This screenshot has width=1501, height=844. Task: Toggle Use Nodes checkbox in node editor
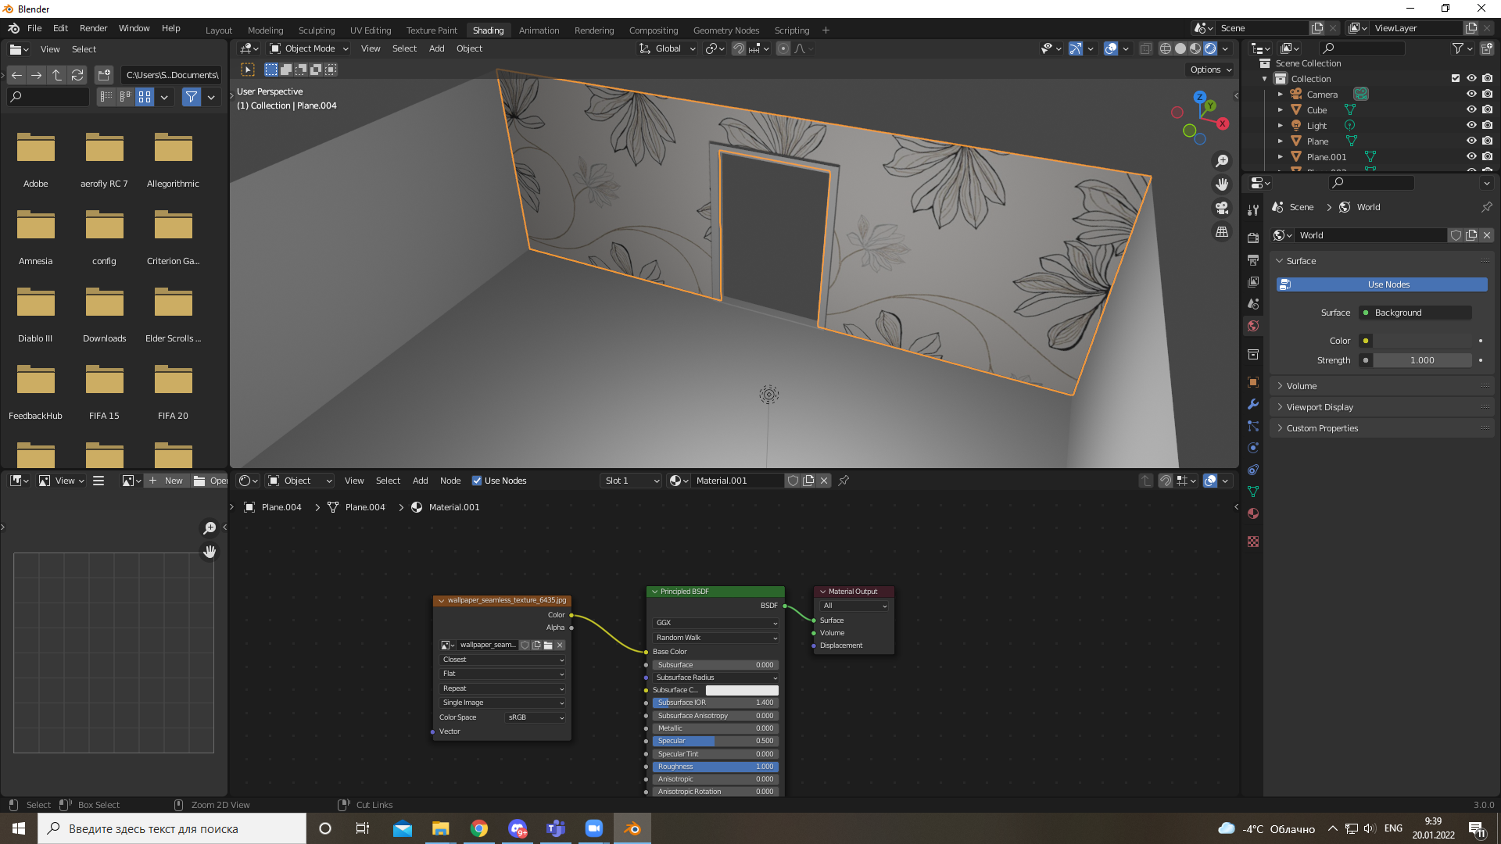tap(477, 481)
